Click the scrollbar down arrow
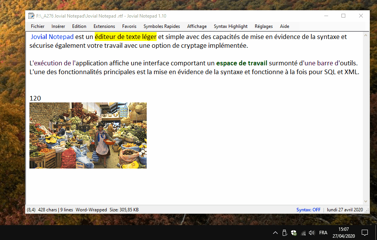 [x=366, y=201]
